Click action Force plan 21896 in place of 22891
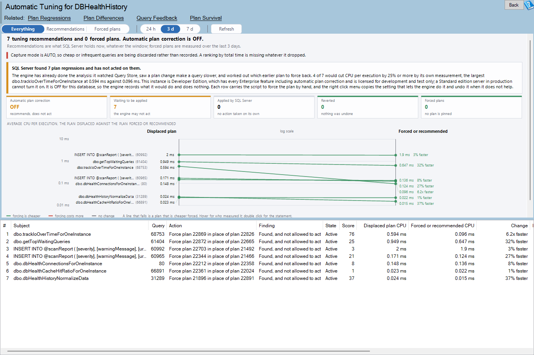The width and height of the screenshot is (534, 355). click(x=212, y=278)
